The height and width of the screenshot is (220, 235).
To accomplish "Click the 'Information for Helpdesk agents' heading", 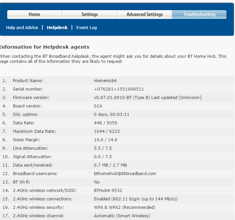I will point(44,47).
